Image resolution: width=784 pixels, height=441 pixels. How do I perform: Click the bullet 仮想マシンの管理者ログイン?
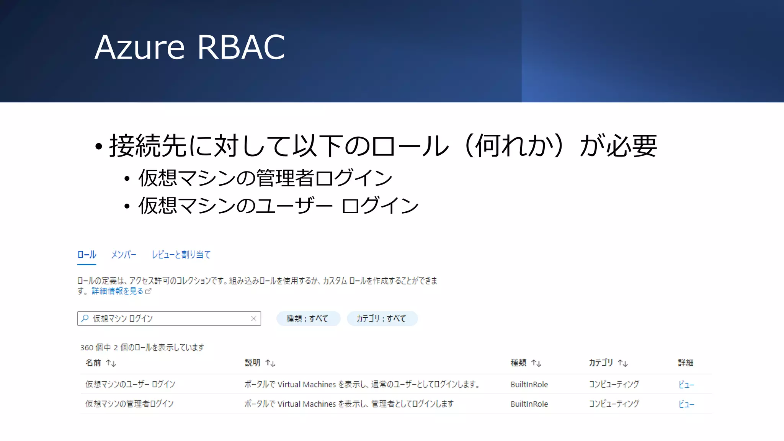point(265,178)
